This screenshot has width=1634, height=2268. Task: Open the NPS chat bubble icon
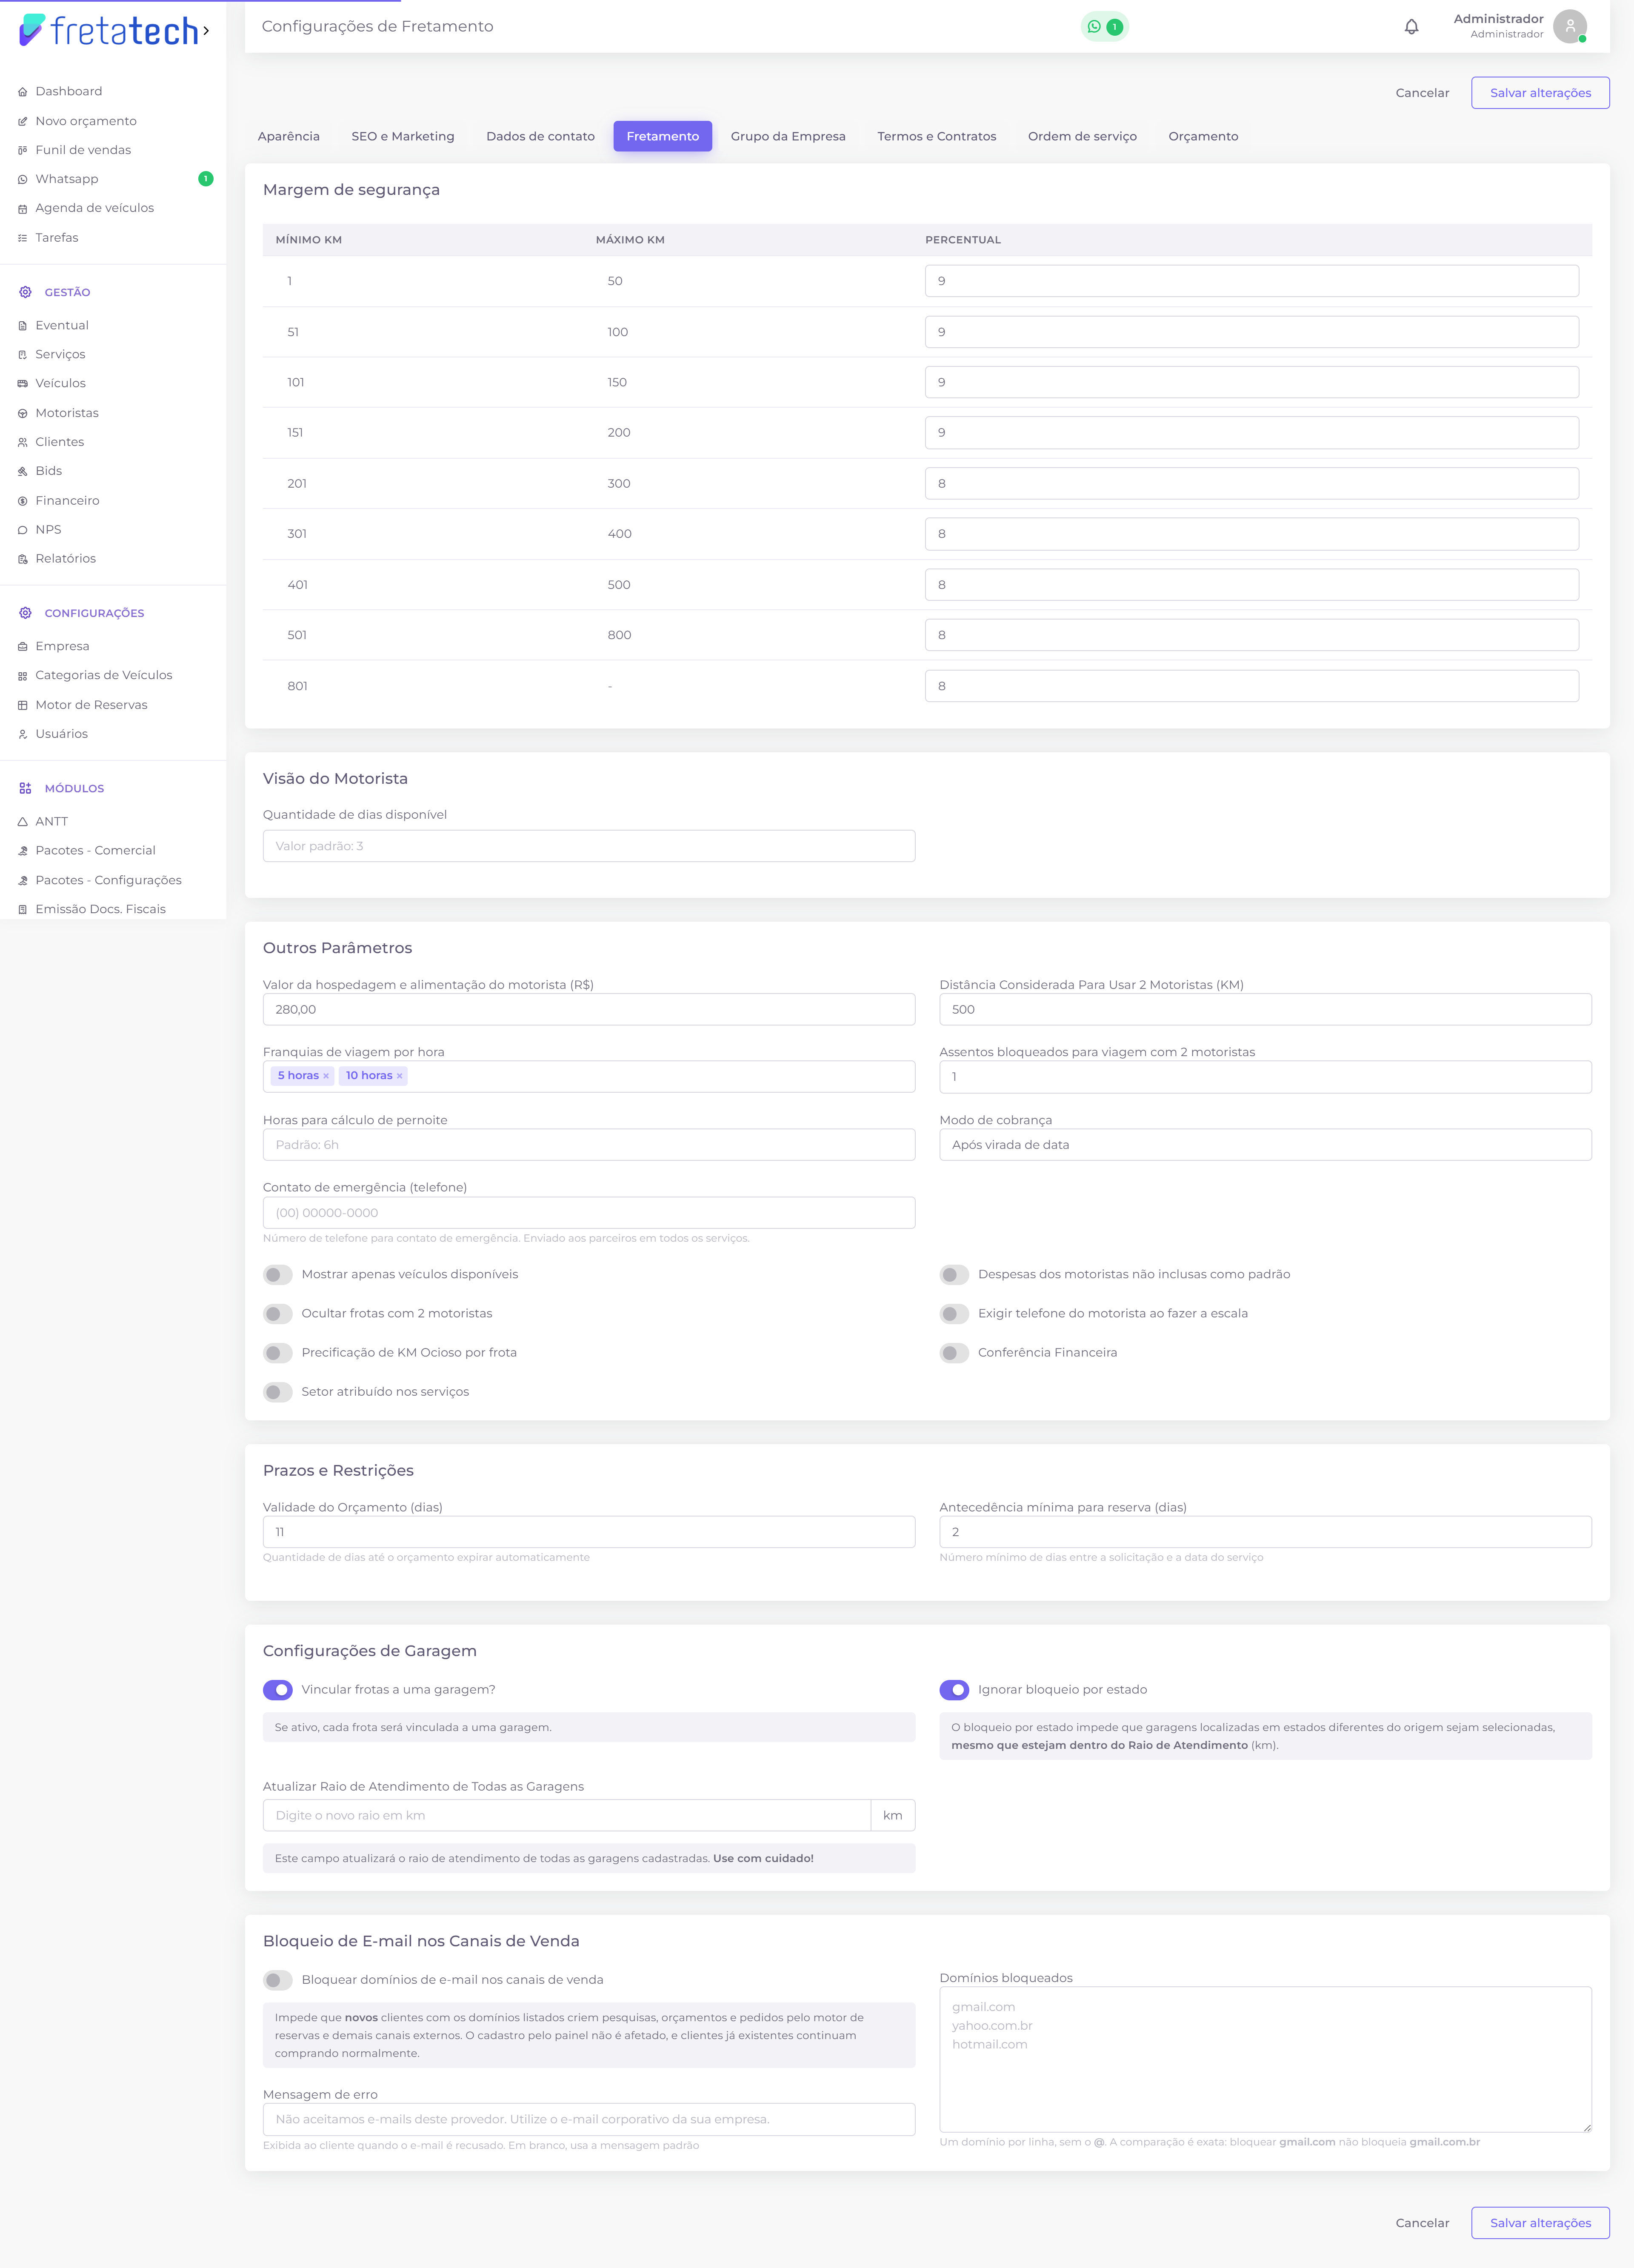click(23, 530)
